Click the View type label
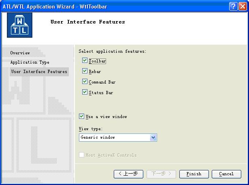This screenshot has width=249, height=185. 91,129
